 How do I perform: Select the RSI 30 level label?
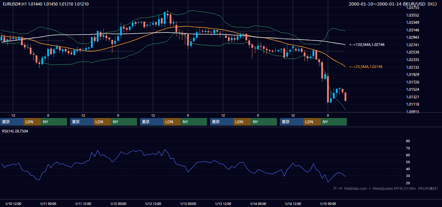(x=408, y=176)
